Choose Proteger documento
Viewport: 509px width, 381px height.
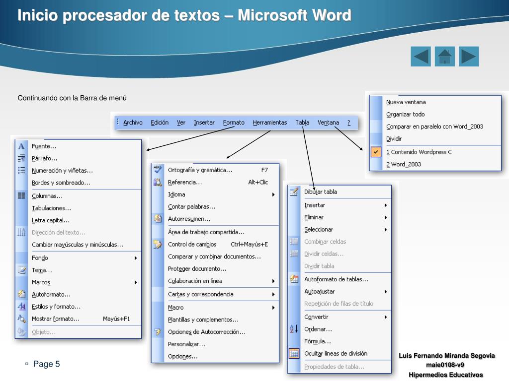coord(197,268)
